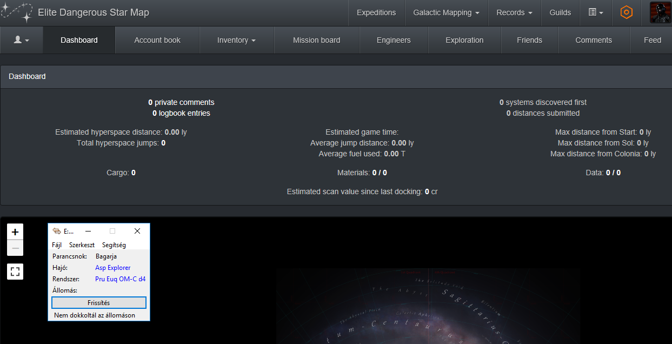Screen dimensions: 672x344
Task: Open the Comments tab
Action: tap(594, 40)
